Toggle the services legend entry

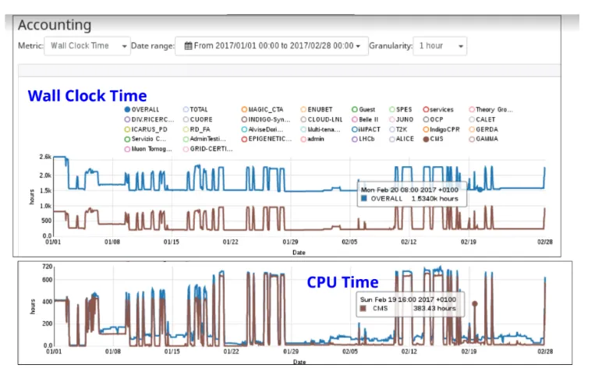pyautogui.click(x=438, y=109)
